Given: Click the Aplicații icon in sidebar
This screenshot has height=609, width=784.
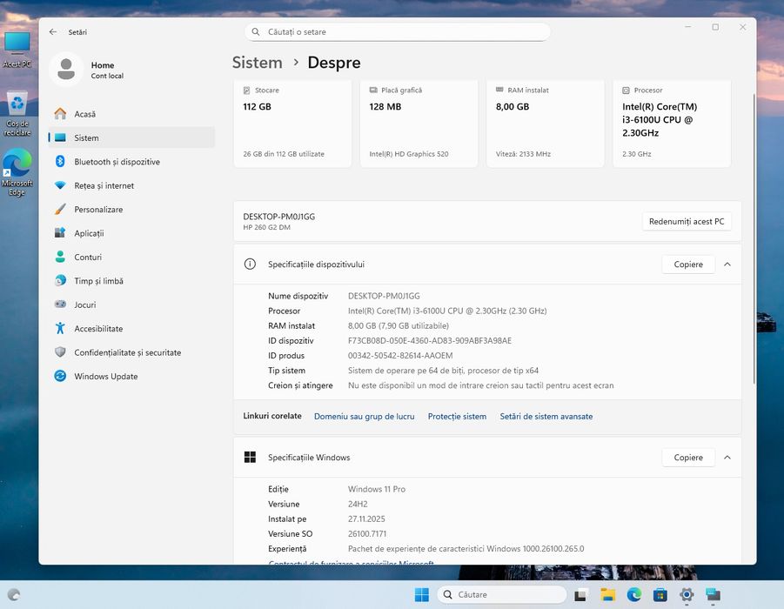Looking at the screenshot, I should pos(60,233).
